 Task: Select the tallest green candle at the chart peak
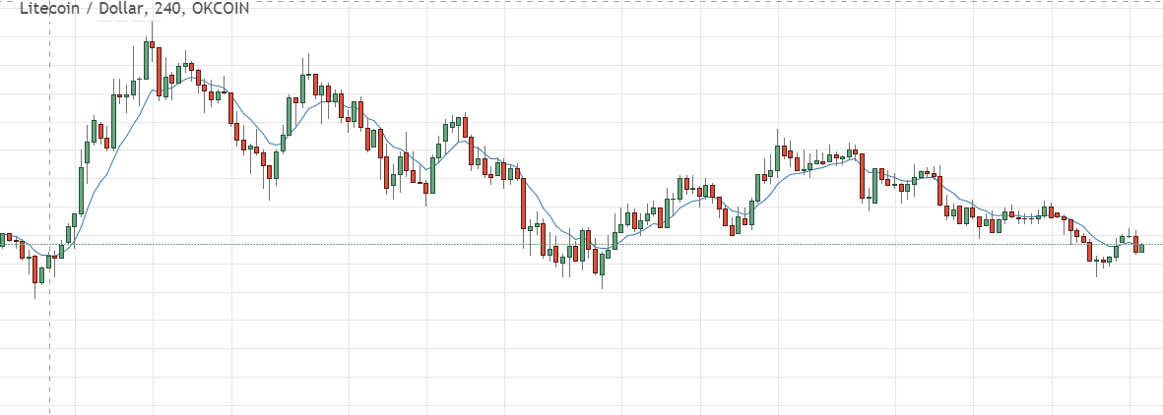pos(146,59)
